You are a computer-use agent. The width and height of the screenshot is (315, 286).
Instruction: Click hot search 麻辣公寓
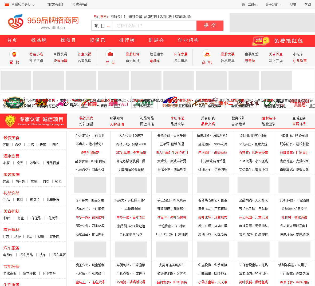tap(135, 17)
